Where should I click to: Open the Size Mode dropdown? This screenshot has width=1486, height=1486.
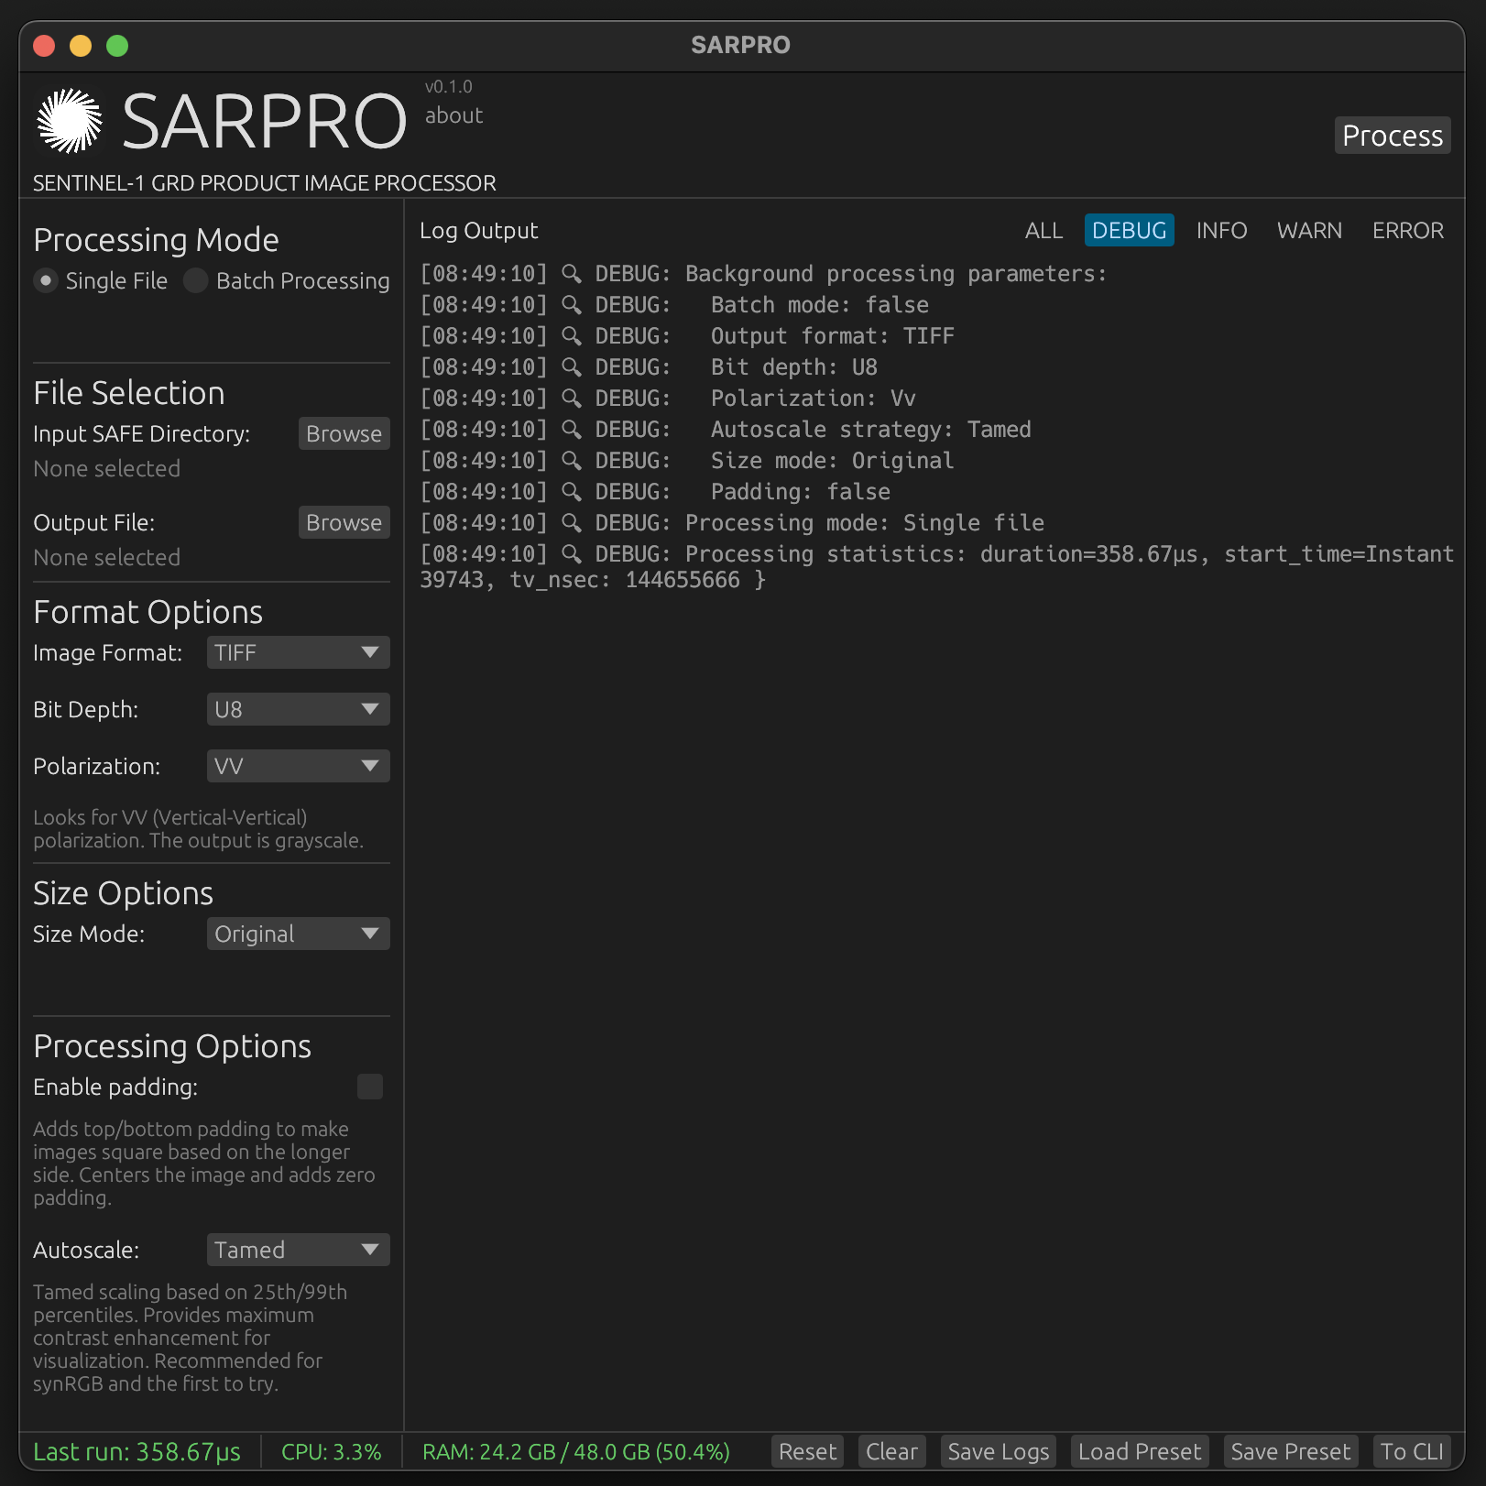pos(297,934)
